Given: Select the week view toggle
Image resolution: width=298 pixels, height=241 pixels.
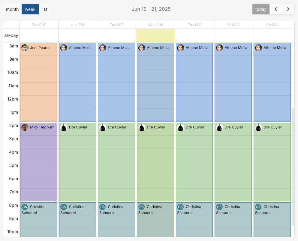Looking at the screenshot, I should 30,9.
